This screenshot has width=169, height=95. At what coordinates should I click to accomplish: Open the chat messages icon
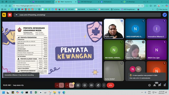(x=159, y=85)
